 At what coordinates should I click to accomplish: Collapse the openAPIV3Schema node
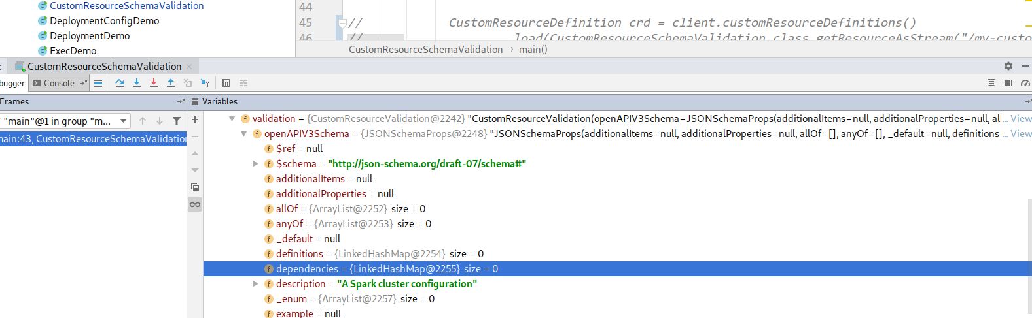tap(243, 134)
